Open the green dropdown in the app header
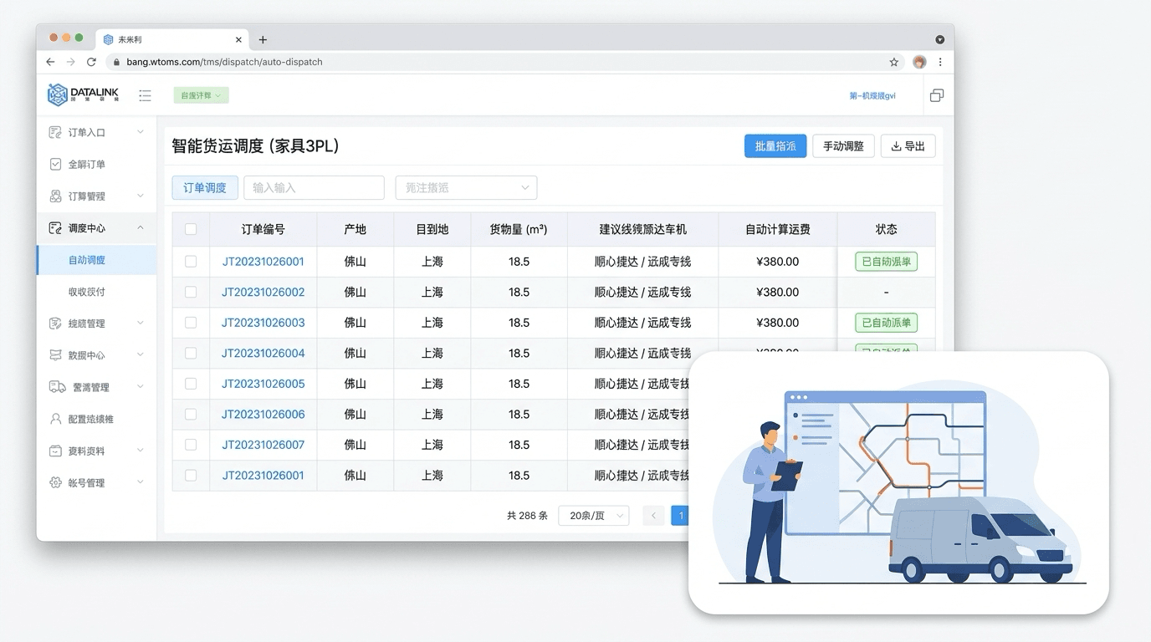 pos(201,95)
